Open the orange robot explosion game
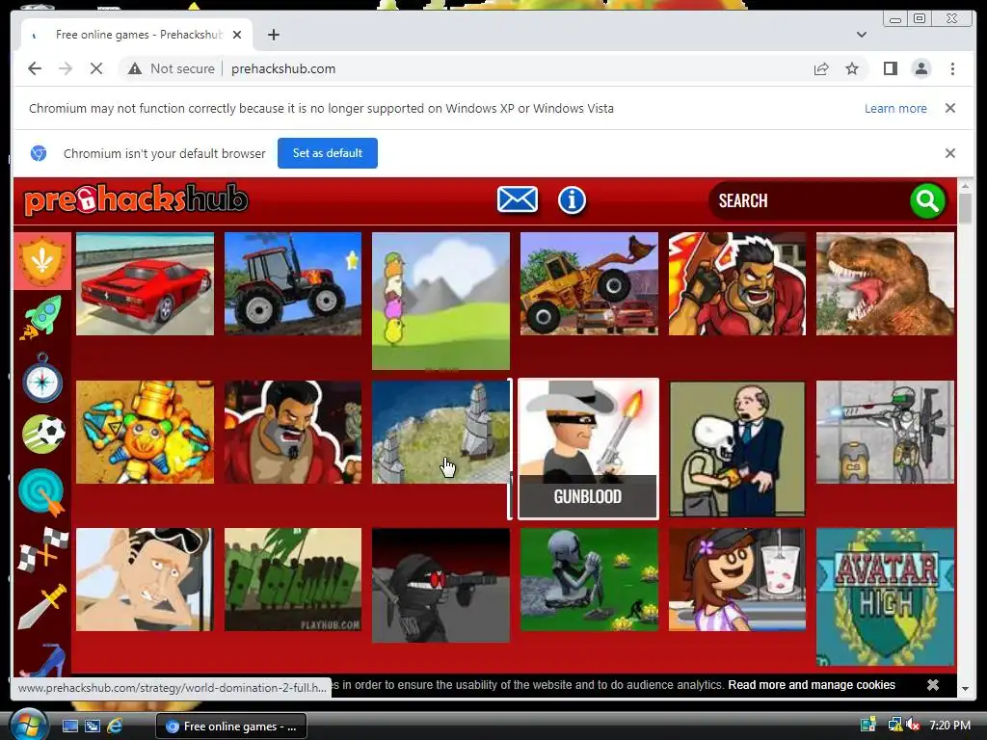 [145, 433]
